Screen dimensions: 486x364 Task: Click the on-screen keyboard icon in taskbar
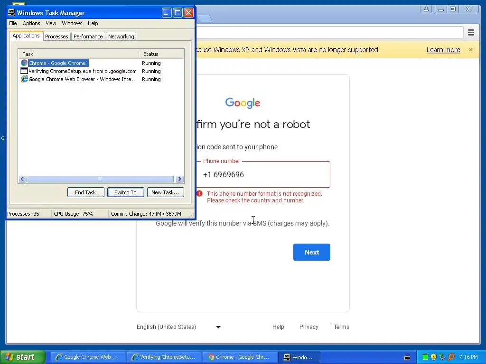[x=407, y=357]
